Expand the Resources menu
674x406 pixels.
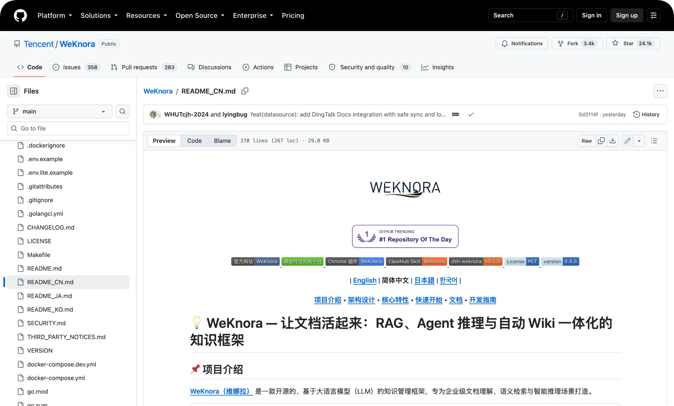[x=146, y=15]
